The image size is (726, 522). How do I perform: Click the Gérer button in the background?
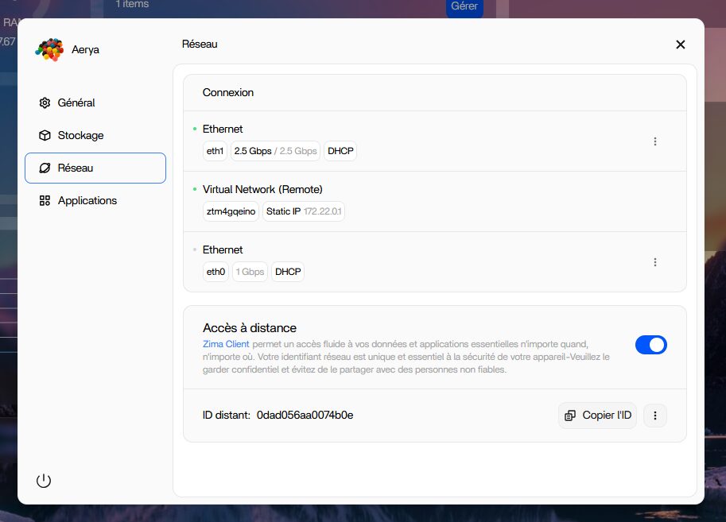[x=464, y=6]
